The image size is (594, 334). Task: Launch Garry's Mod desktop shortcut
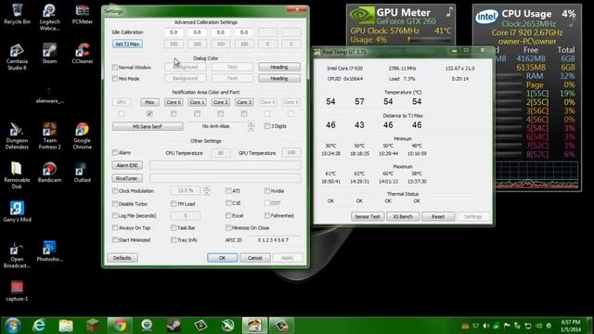pyautogui.click(x=17, y=212)
